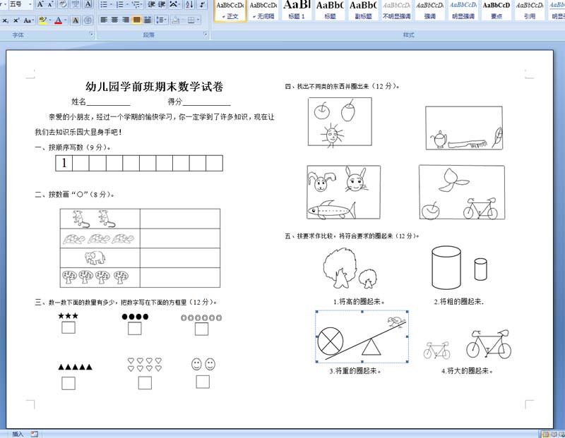Open the Paragraph (段落) dialog launcher

point(206,34)
